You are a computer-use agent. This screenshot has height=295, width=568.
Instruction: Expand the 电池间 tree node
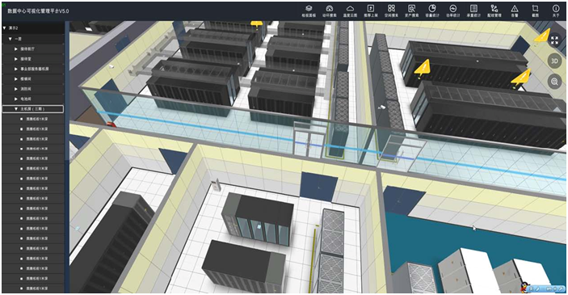pyautogui.click(x=16, y=99)
